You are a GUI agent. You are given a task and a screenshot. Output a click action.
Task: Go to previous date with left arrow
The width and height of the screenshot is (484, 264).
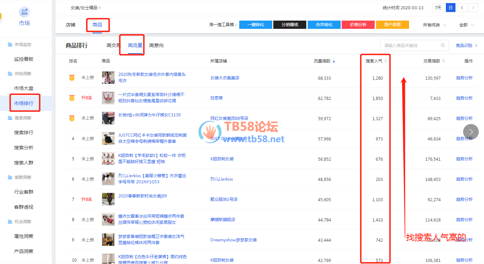tap(462, 8)
